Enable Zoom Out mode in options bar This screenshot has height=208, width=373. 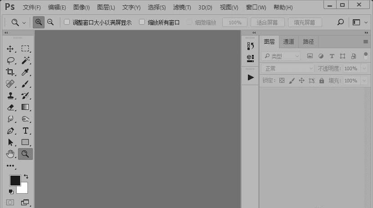pos(50,23)
